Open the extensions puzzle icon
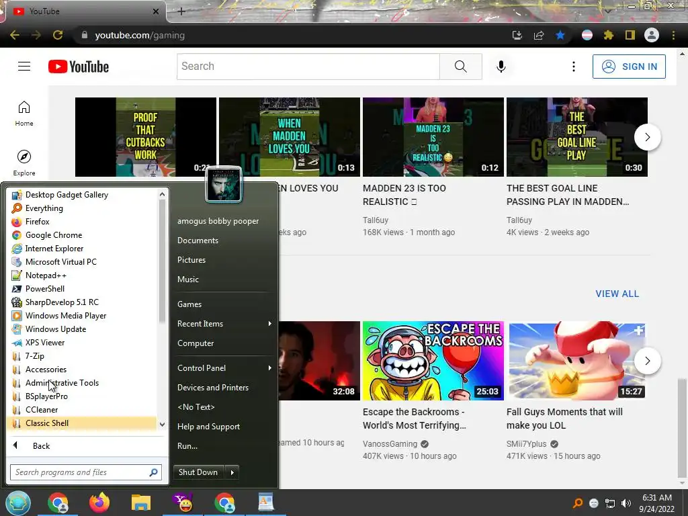 click(x=609, y=35)
